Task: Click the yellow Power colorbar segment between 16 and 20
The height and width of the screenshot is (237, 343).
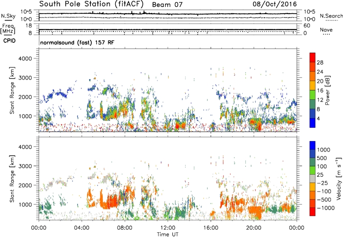Action: click(x=313, y=86)
